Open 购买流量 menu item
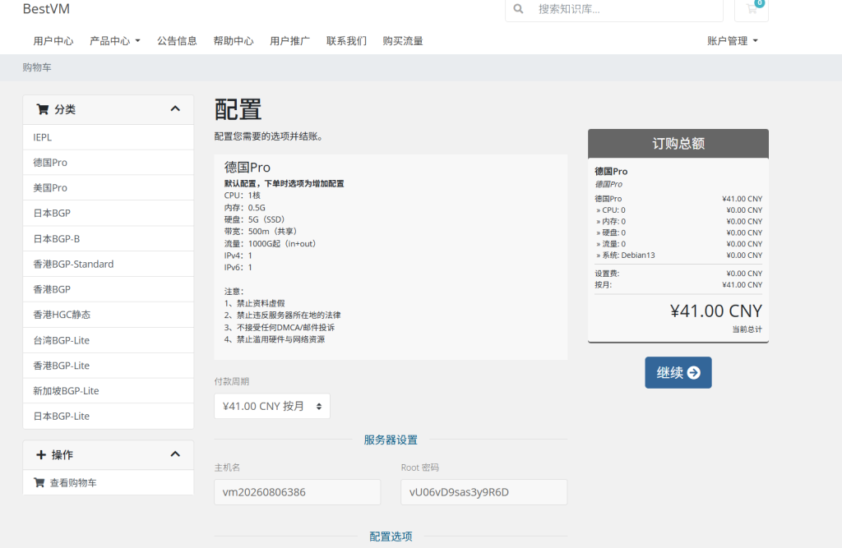Screen dimensions: 842x548 click(x=403, y=41)
